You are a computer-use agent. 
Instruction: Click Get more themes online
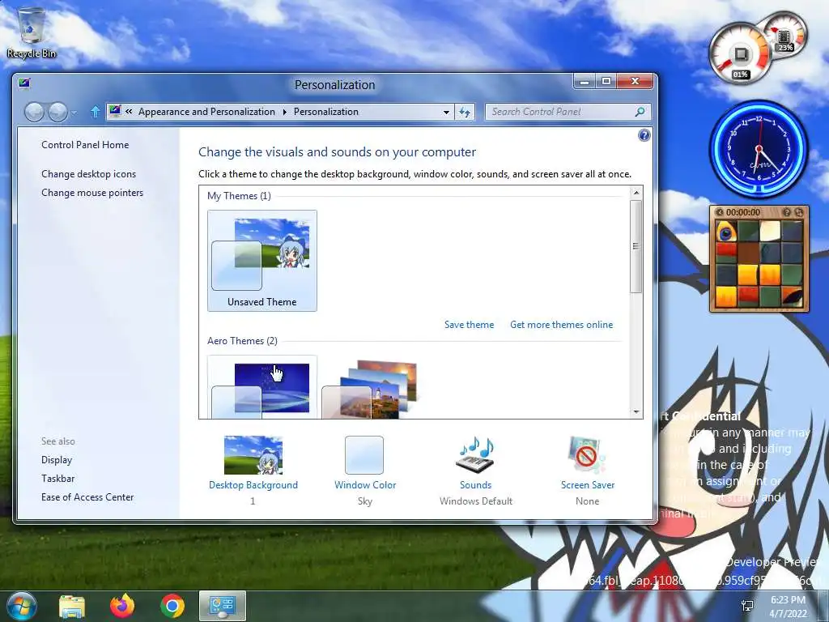(x=562, y=325)
